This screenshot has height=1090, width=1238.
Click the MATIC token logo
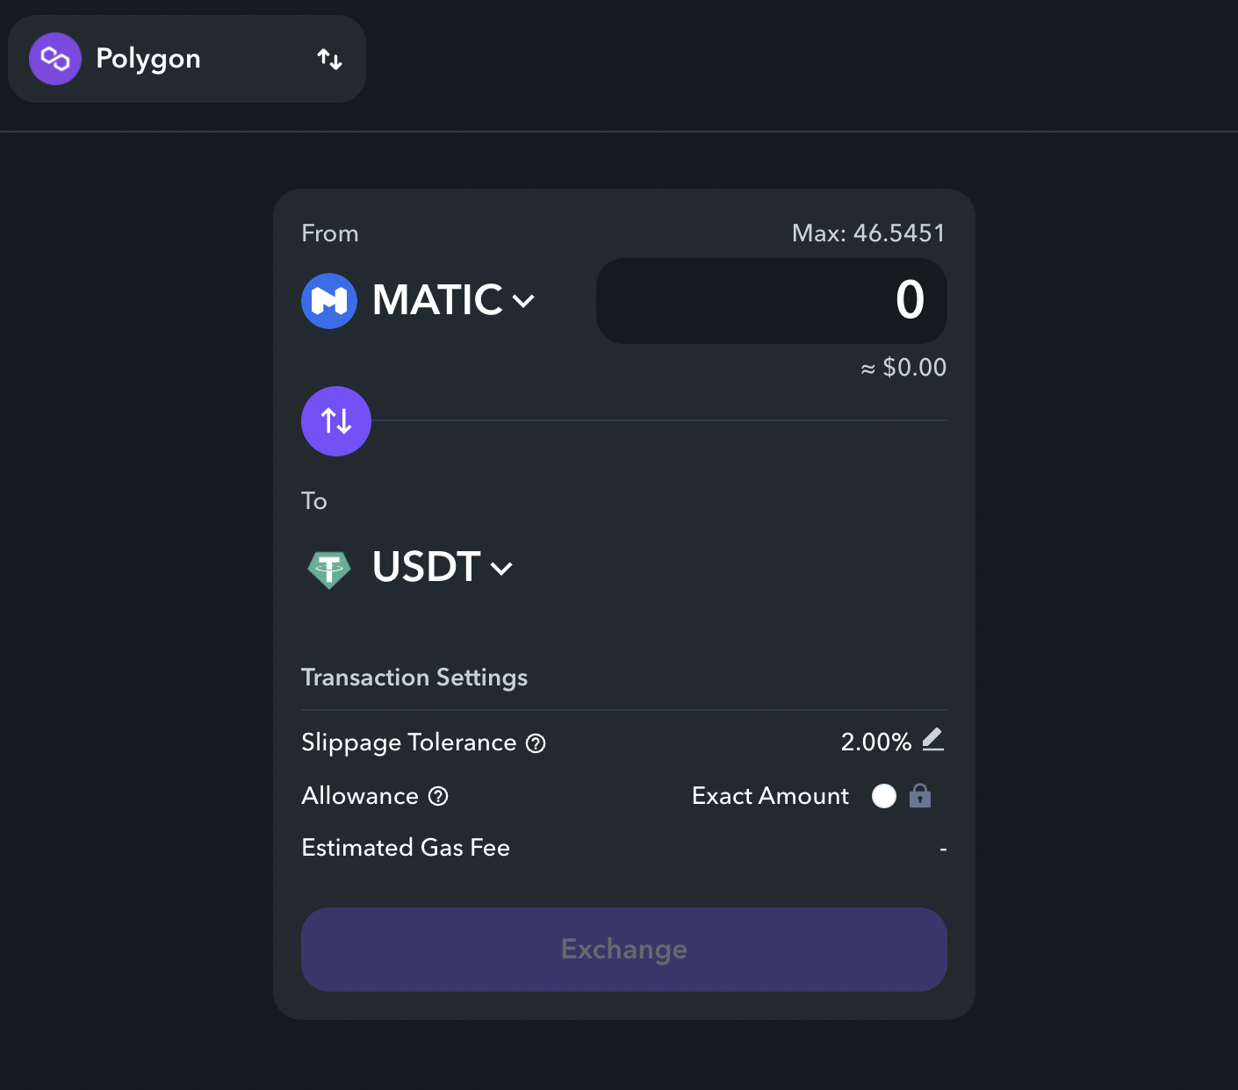(x=329, y=301)
